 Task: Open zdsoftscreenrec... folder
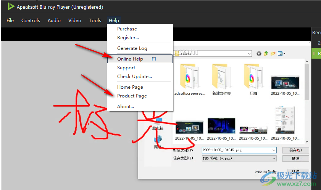tap(190, 80)
